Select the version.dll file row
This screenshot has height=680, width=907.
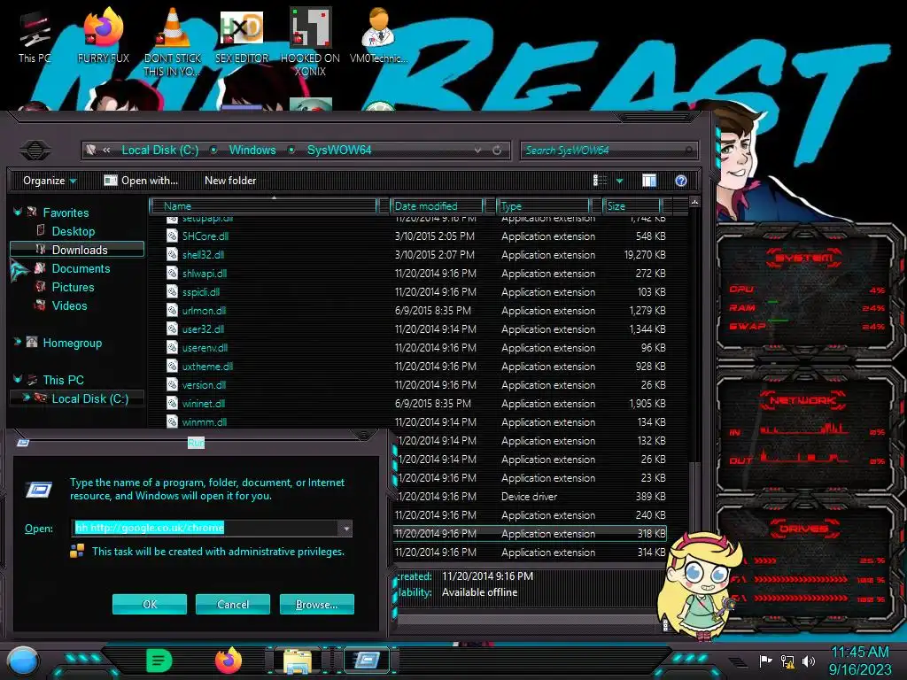click(x=416, y=385)
